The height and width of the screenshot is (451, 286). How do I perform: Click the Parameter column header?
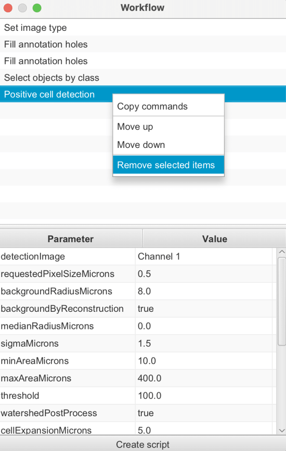(x=71, y=239)
